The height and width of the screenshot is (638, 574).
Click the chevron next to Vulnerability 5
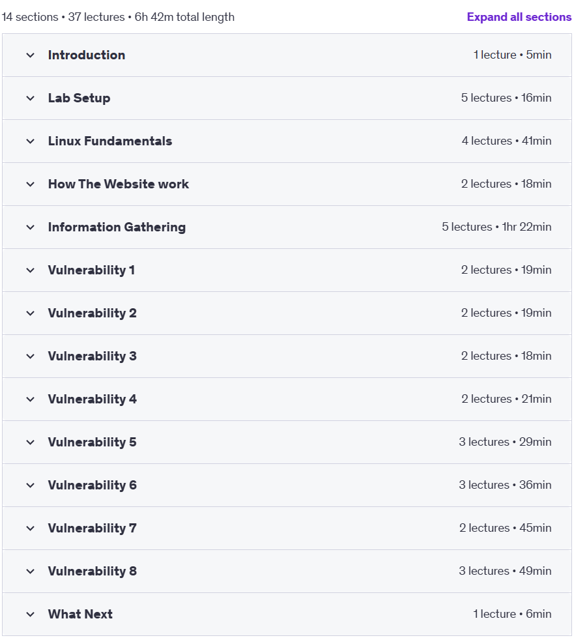(x=30, y=442)
